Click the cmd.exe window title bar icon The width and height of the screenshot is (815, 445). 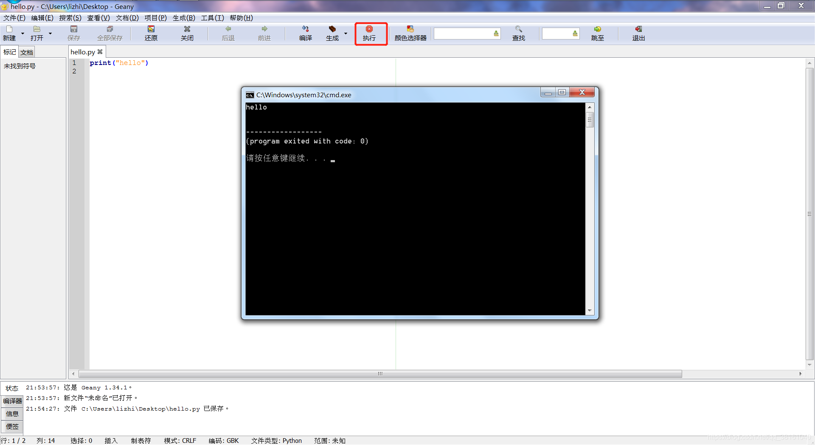click(x=250, y=95)
